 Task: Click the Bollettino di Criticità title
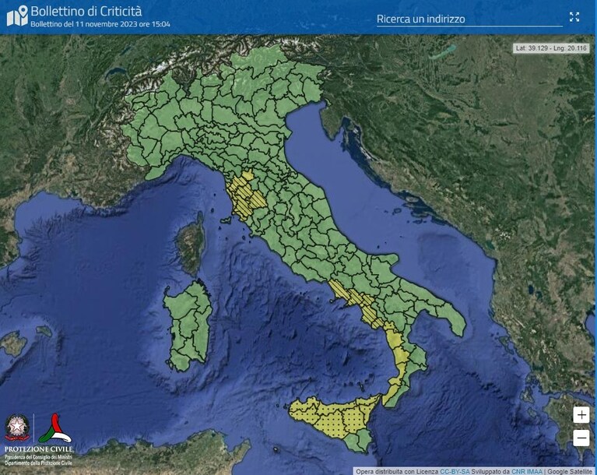tap(86, 11)
